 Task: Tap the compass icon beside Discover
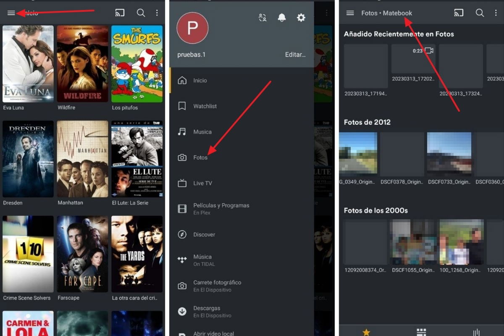click(182, 234)
